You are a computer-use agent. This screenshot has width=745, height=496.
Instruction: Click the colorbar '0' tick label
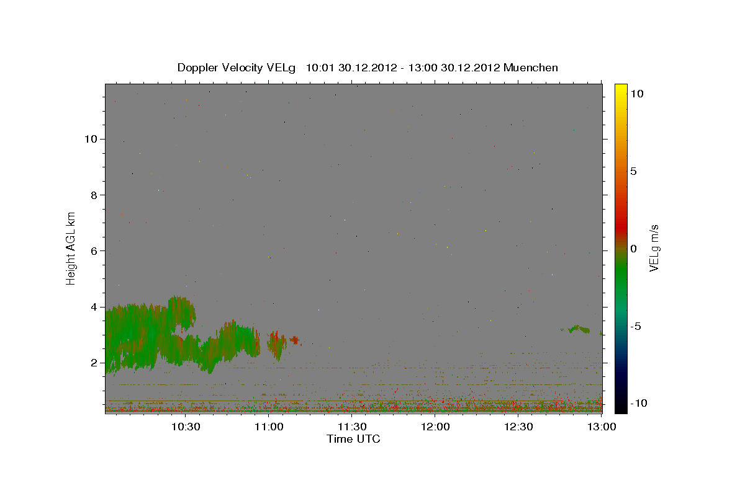tap(633, 249)
